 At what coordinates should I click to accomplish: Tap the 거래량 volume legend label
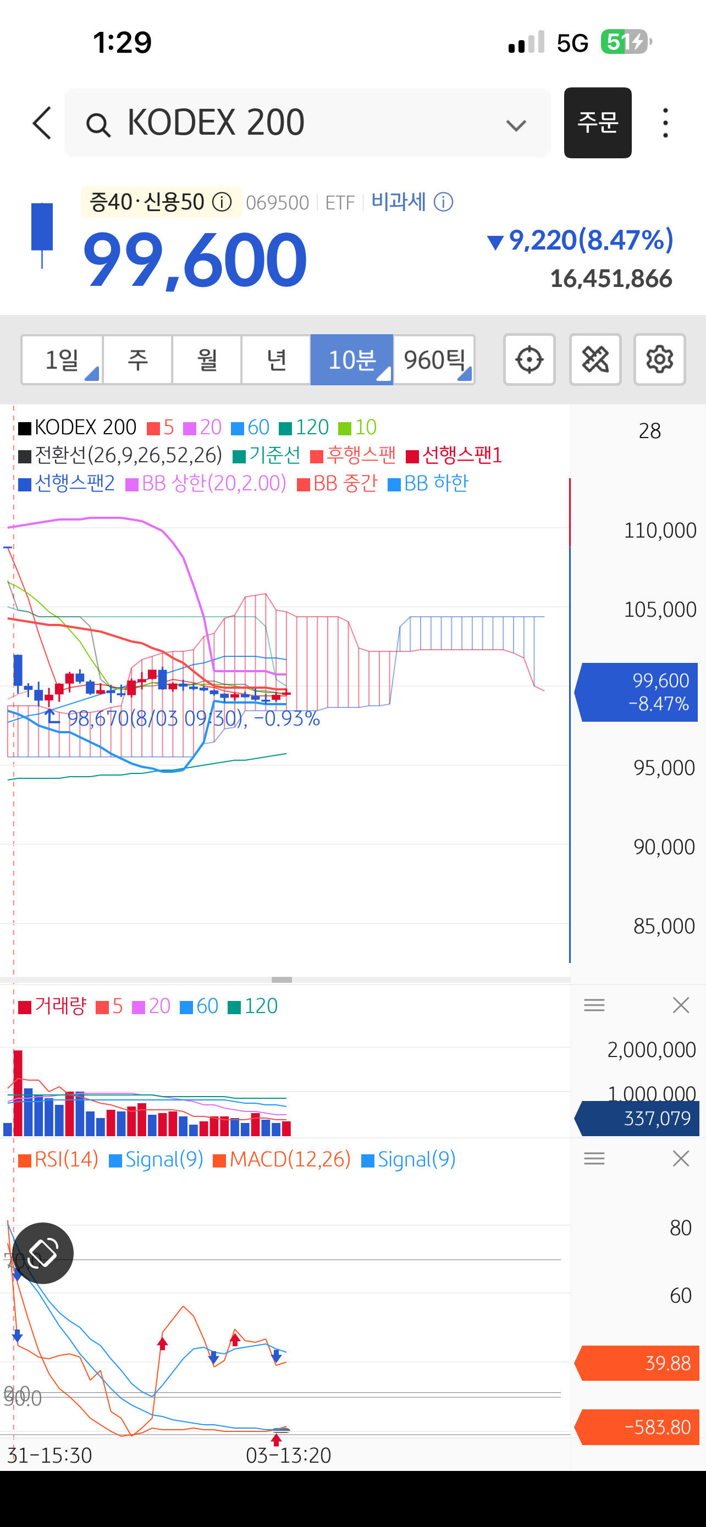60,1006
